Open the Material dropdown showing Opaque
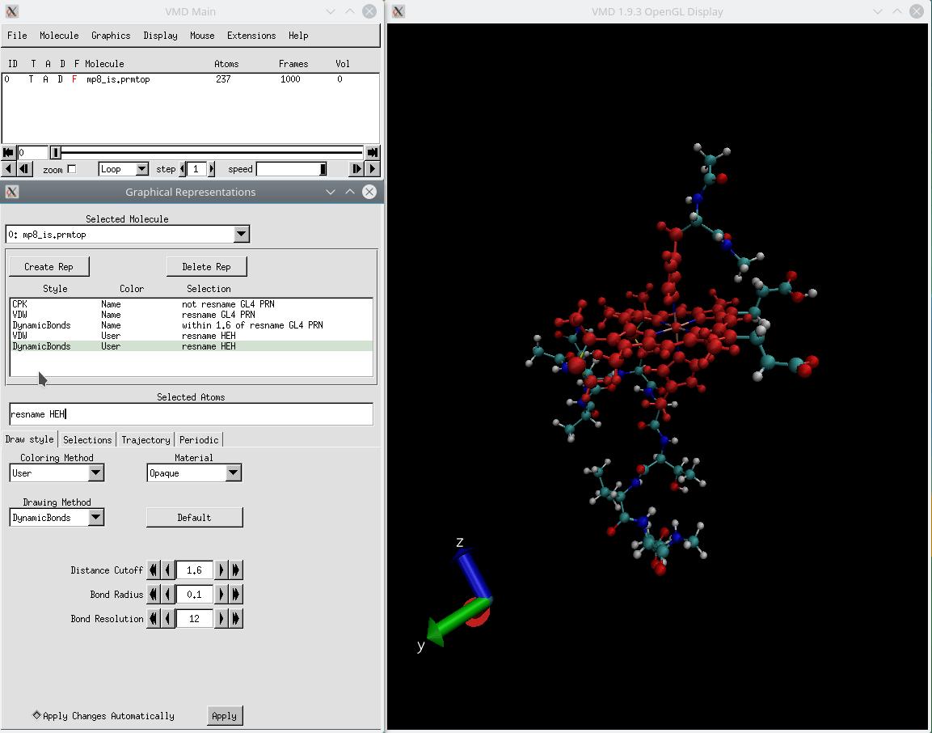The image size is (932, 733). pyautogui.click(x=234, y=472)
